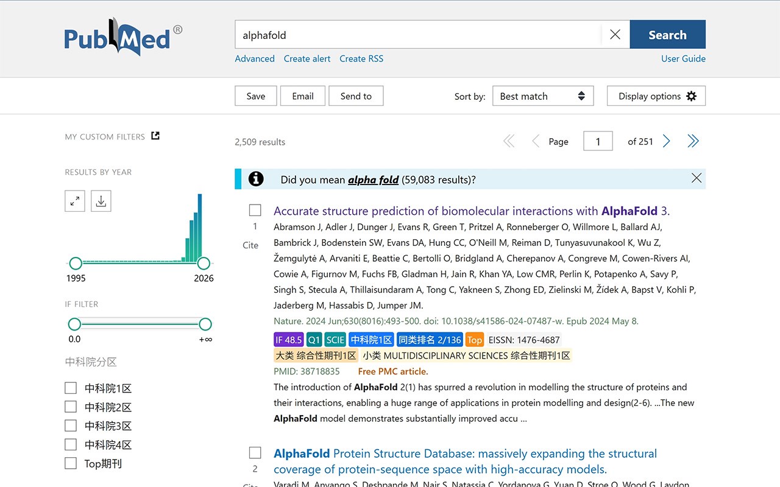Open the Sort by Best match dropdown

pos(543,96)
